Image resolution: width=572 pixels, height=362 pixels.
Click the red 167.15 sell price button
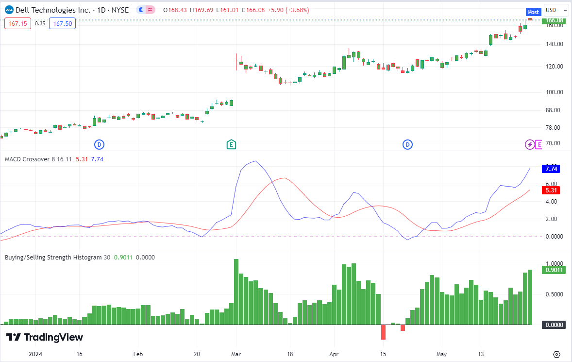tap(17, 24)
